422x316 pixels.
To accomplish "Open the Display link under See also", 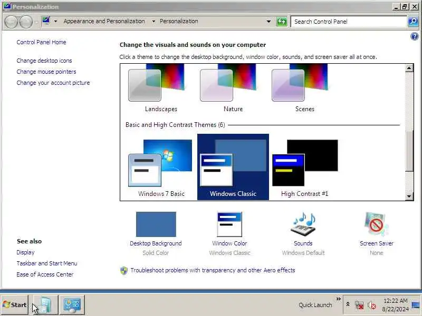I will (25, 252).
